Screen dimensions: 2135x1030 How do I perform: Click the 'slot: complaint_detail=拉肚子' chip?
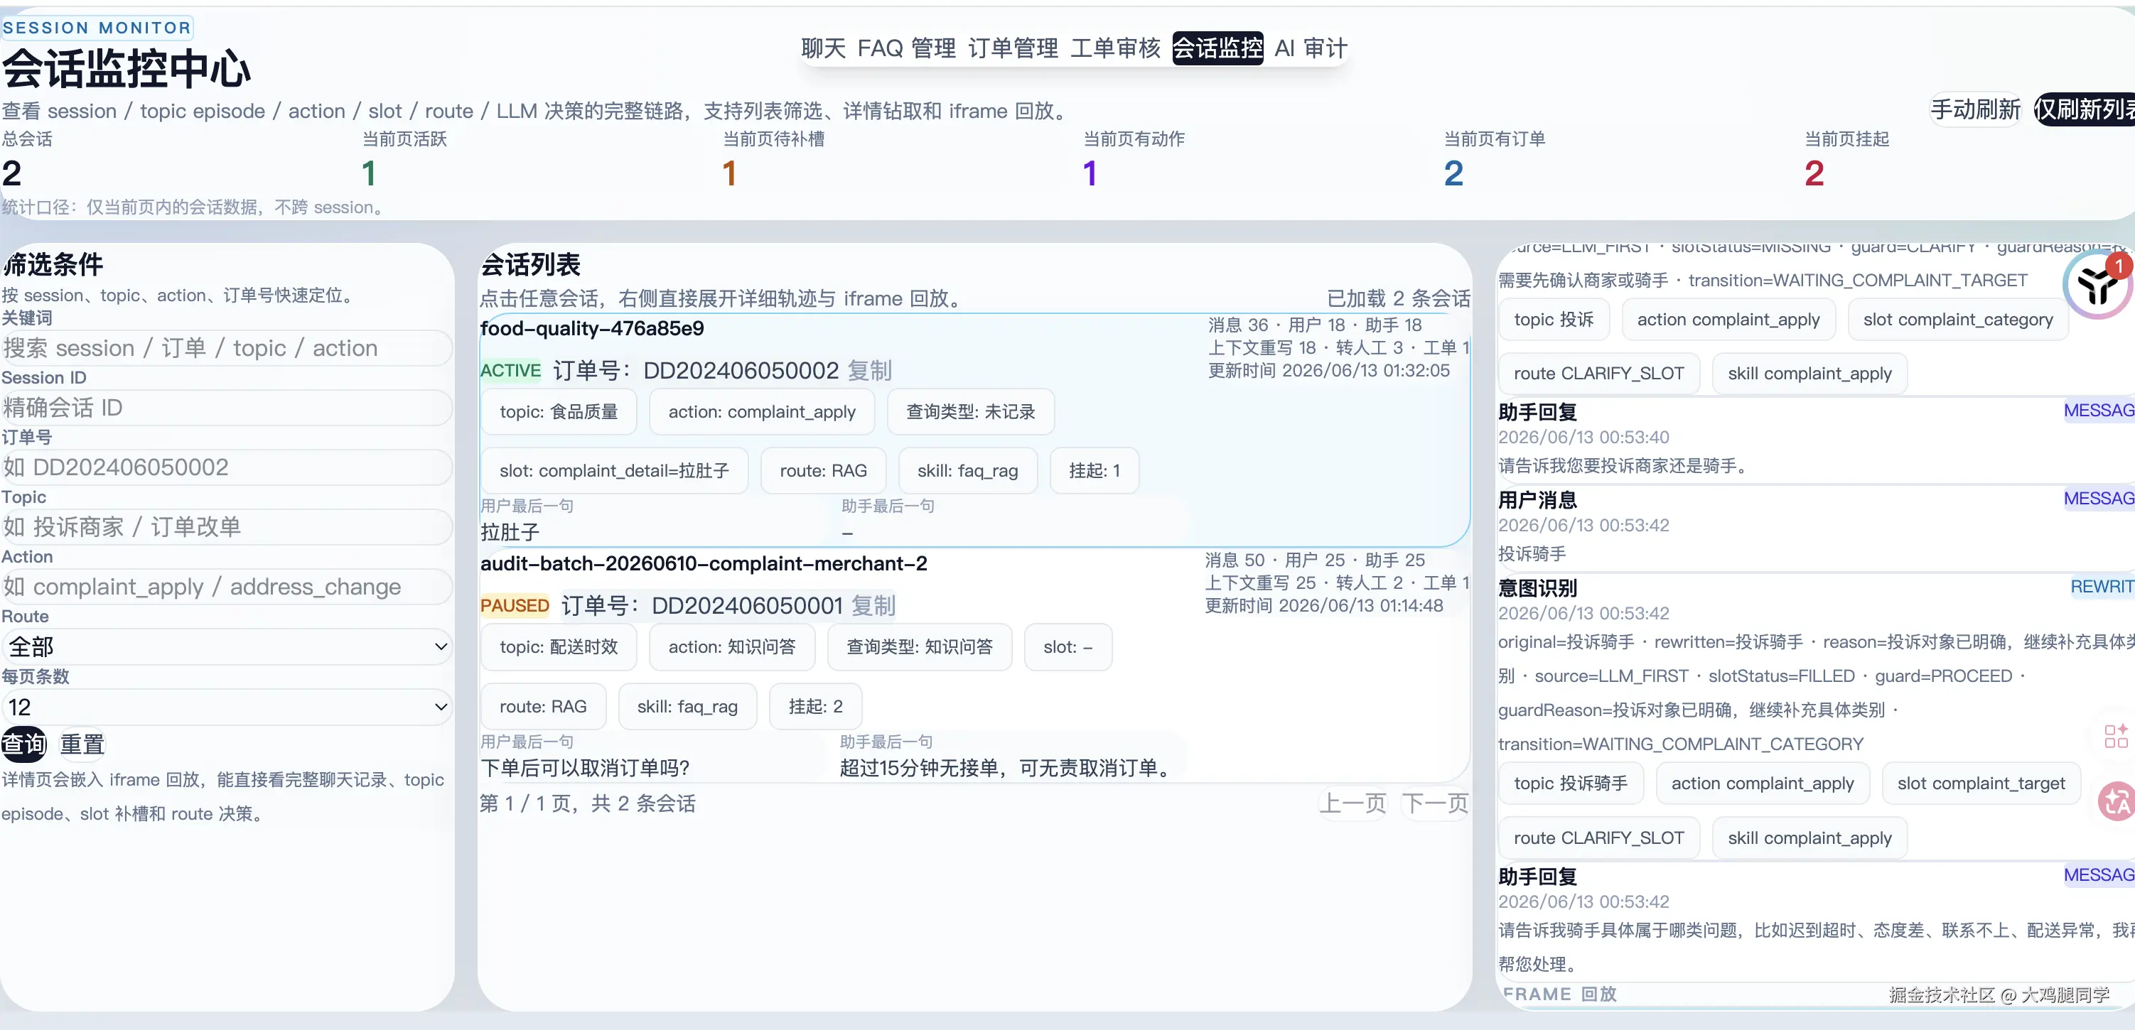pyautogui.click(x=614, y=471)
